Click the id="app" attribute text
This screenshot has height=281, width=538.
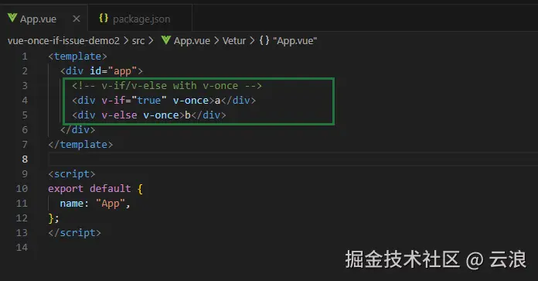113,70
